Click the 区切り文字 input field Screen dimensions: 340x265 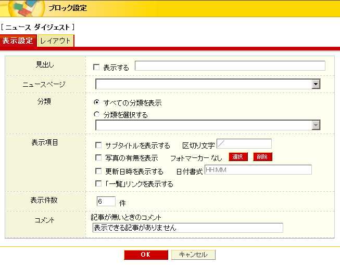coord(244,143)
